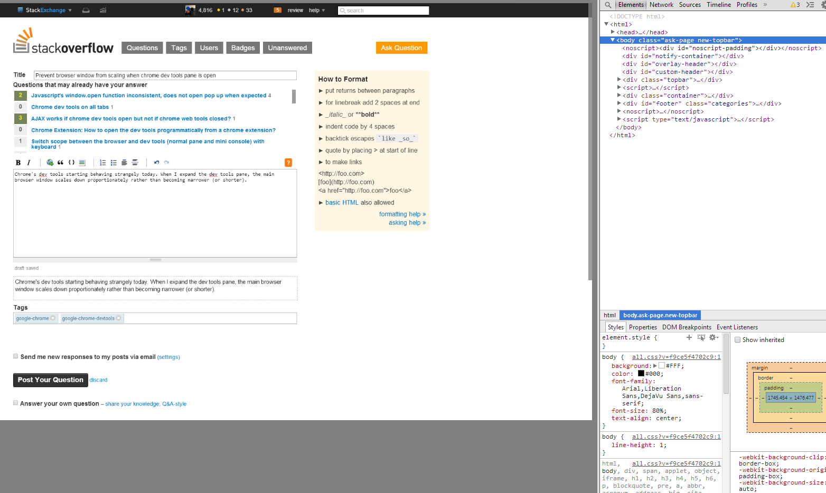Click the topbar search box
The width and height of the screenshot is (826, 493).
tap(383, 11)
